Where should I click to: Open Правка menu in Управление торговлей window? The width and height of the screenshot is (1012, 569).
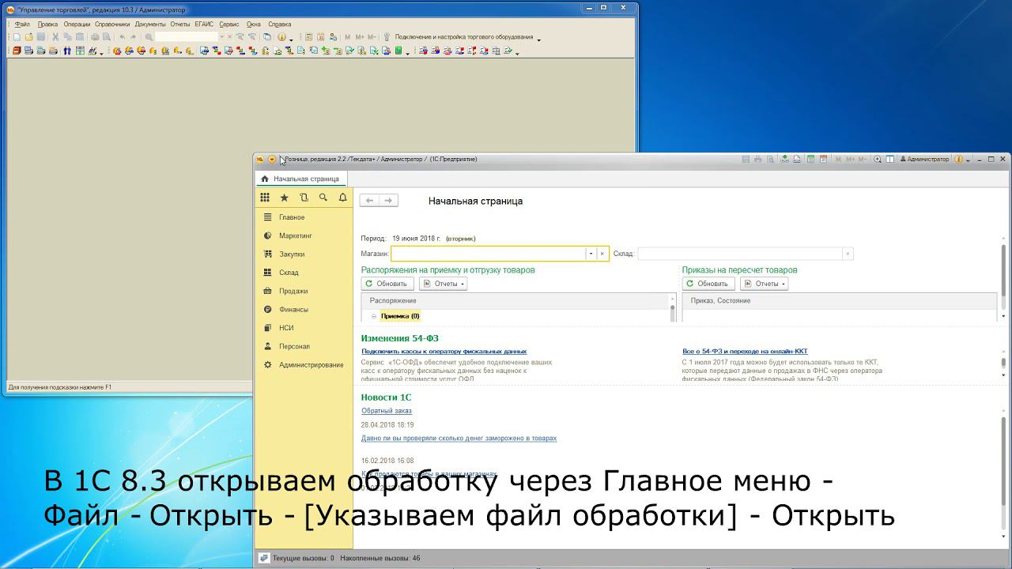coord(47,24)
